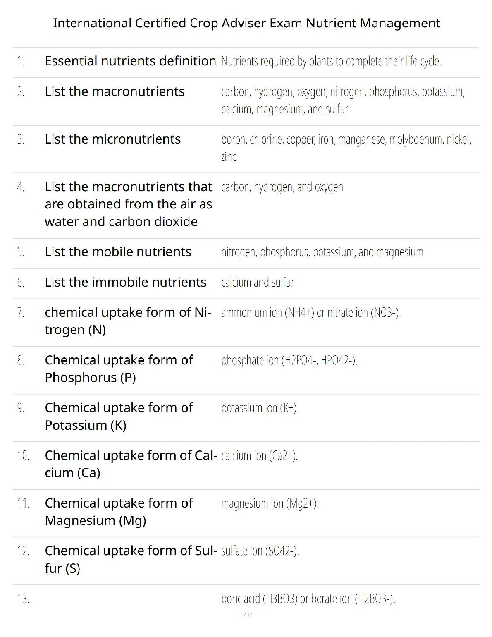Click the page number indicator at the bottom
Viewport: 492px width, 637px height.
click(x=246, y=615)
